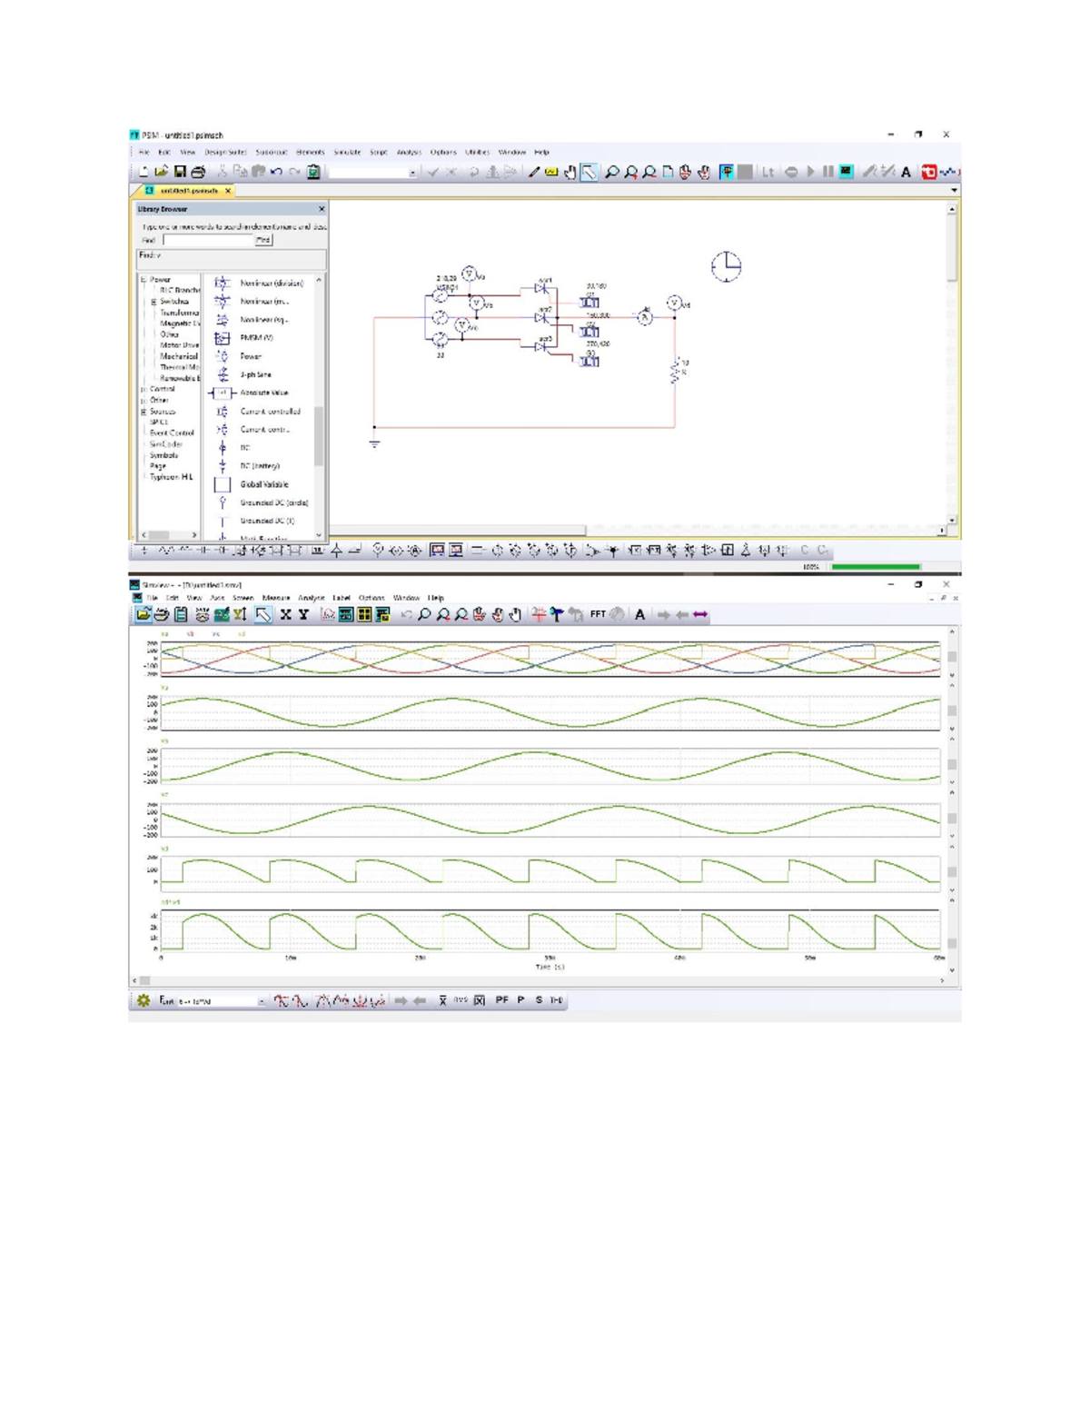Click the FFT button in Simview toolbar
Screen dimensions: 1090x1411
[x=598, y=614]
